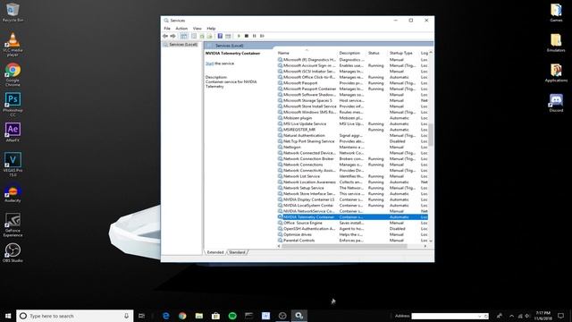Open the Help menu in Services

(211, 29)
